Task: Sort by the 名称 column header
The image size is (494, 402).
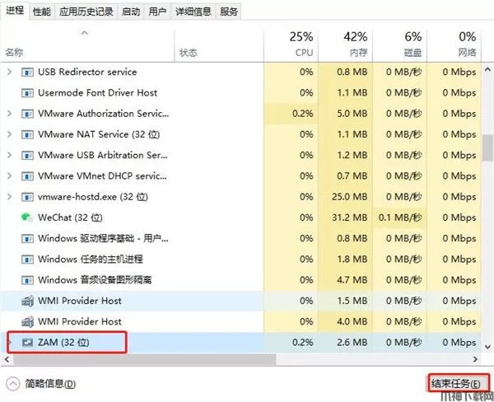Action: 87,46
